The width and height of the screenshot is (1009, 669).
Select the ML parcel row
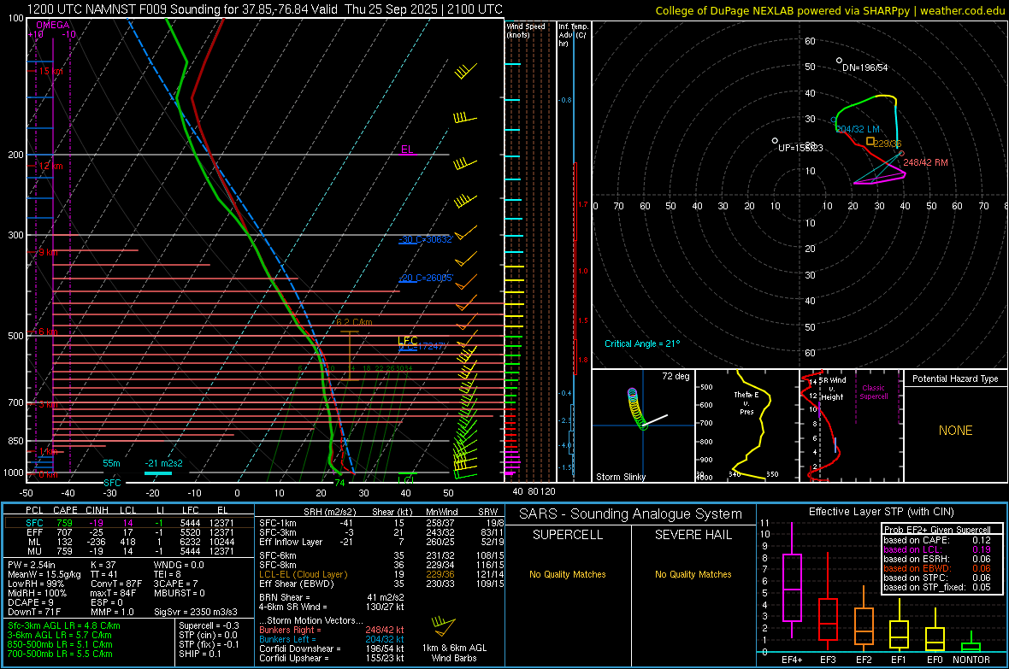point(129,542)
